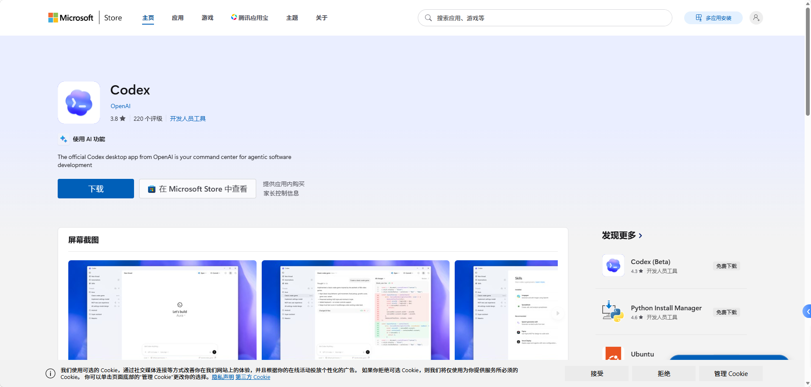The image size is (811, 387).
Task: Open Codex (Beta) app icon
Action: click(x=613, y=265)
